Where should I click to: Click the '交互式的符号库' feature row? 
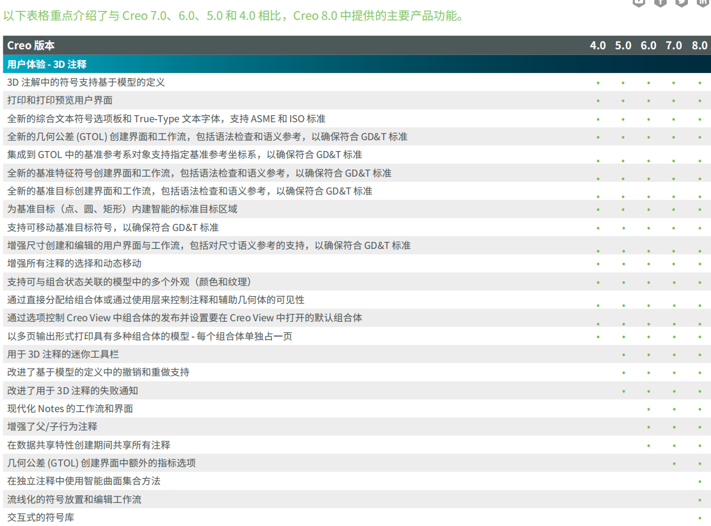click(40, 517)
